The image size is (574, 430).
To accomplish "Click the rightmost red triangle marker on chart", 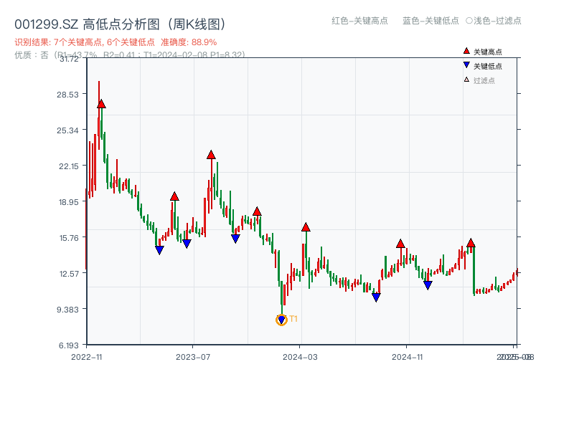I will (x=471, y=242).
